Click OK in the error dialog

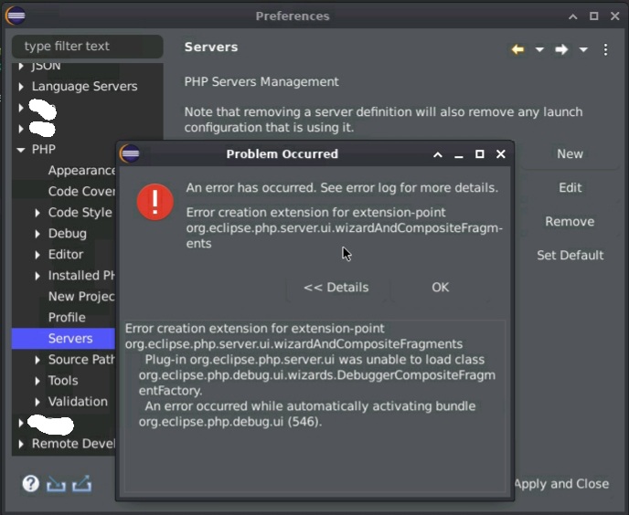[x=441, y=288]
